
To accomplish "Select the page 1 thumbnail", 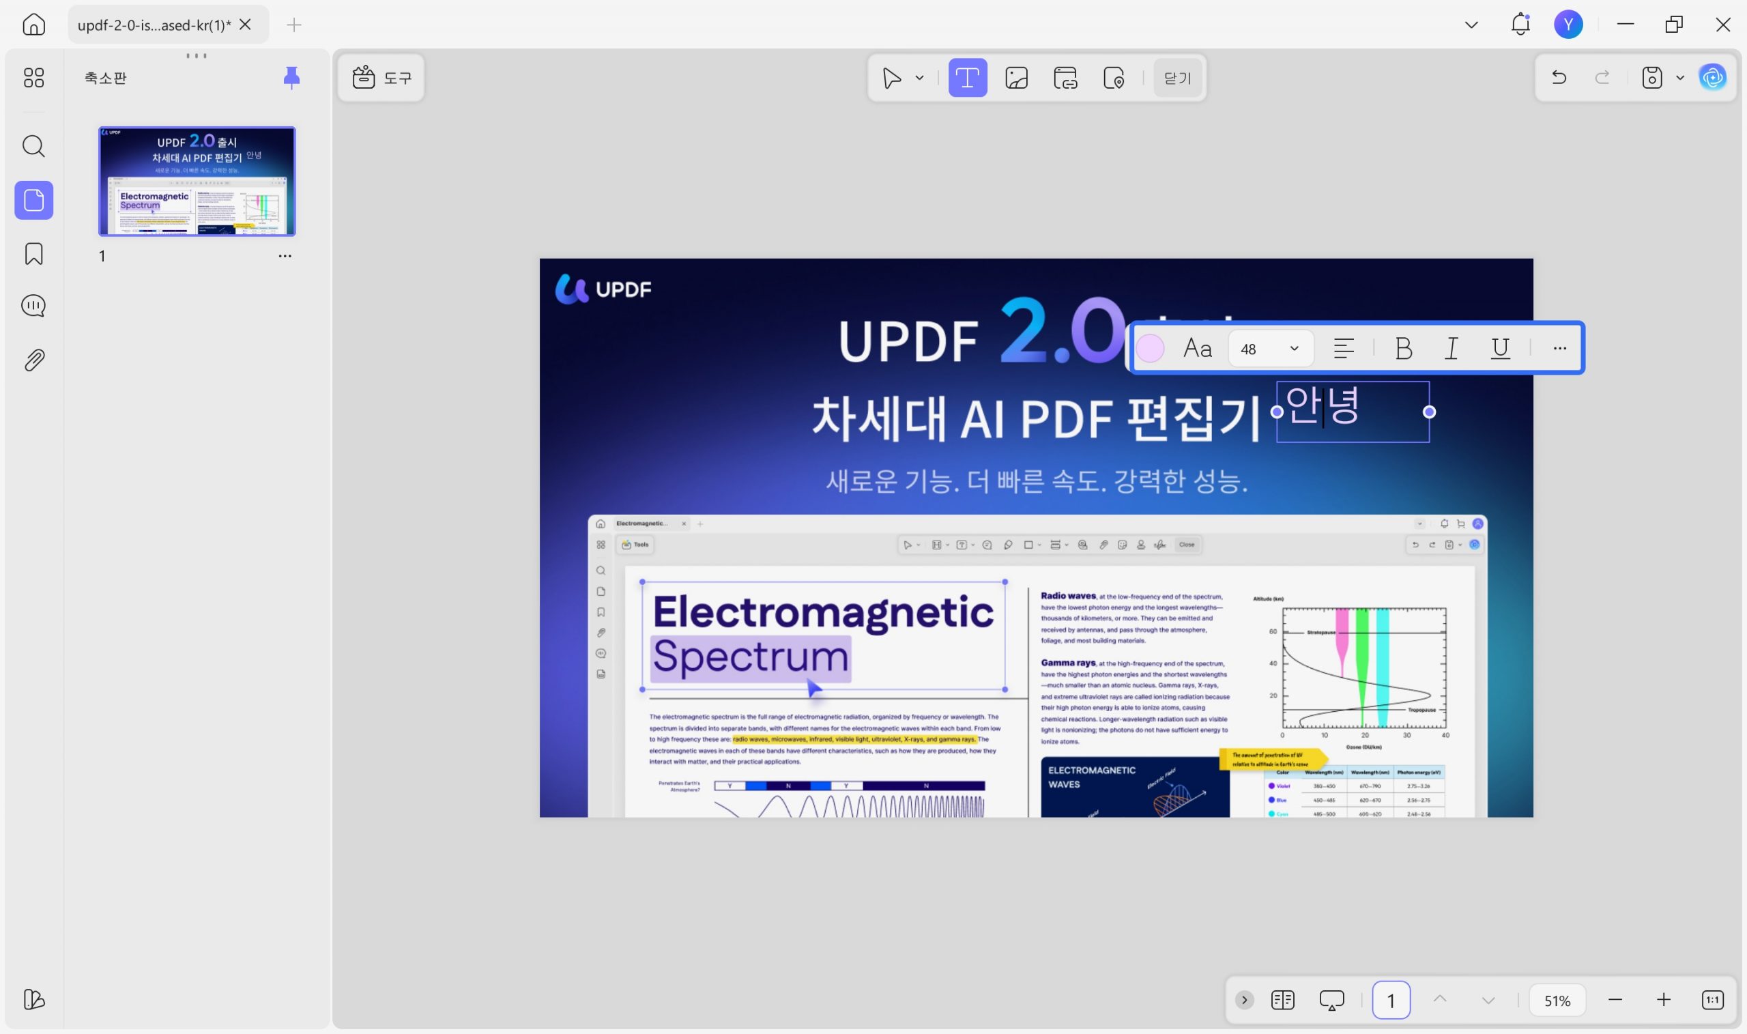I will pyautogui.click(x=197, y=181).
